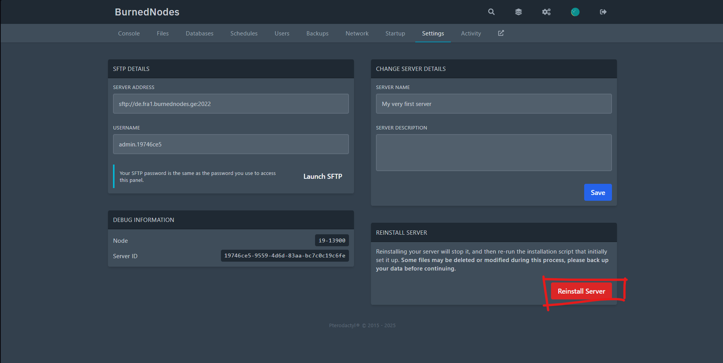Open the search icon in header
This screenshot has width=723, height=363.
click(491, 12)
